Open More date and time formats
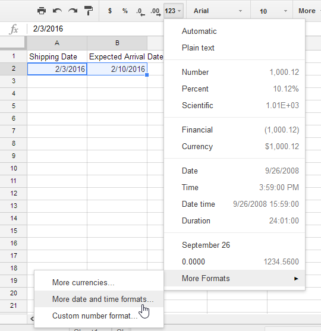Viewport: 321px width, 331px height. pyautogui.click(x=99, y=299)
